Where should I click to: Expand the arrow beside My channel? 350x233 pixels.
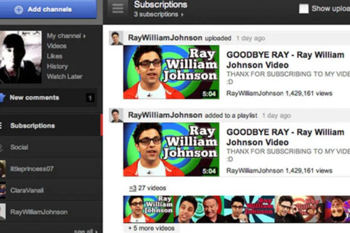click(84, 36)
